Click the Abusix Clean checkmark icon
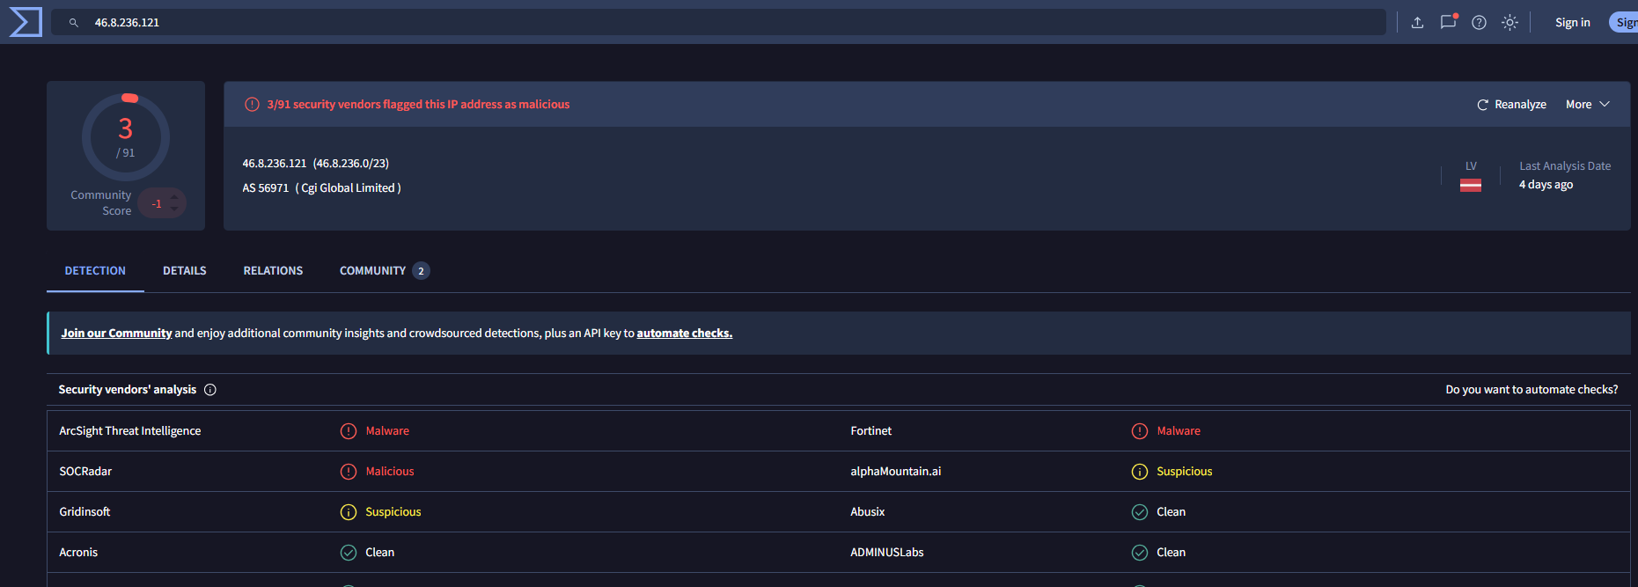1638x587 pixels. [1140, 512]
